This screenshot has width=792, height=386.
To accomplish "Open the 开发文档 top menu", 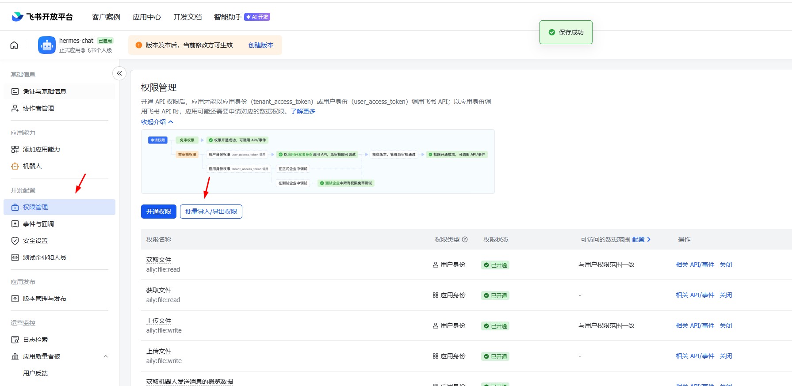I will pyautogui.click(x=187, y=17).
